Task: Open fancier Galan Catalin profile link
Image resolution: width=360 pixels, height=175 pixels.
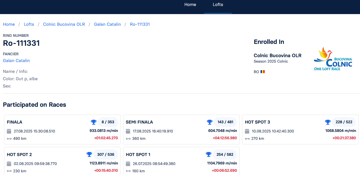Action: tap(16, 61)
